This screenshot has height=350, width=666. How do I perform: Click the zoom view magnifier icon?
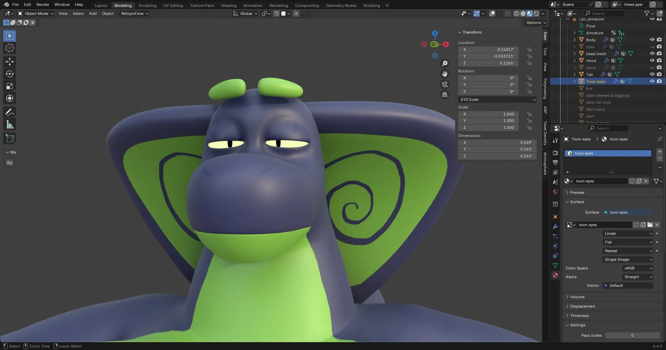(445, 63)
